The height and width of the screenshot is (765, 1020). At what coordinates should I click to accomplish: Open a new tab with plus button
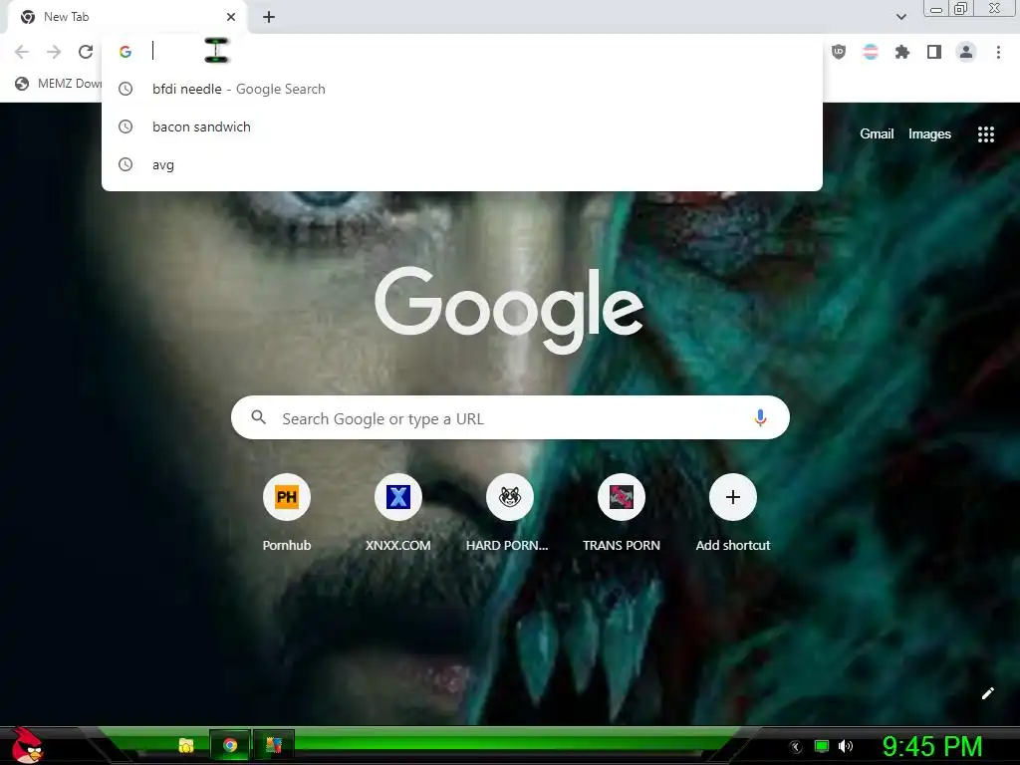pyautogui.click(x=269, y=17)
